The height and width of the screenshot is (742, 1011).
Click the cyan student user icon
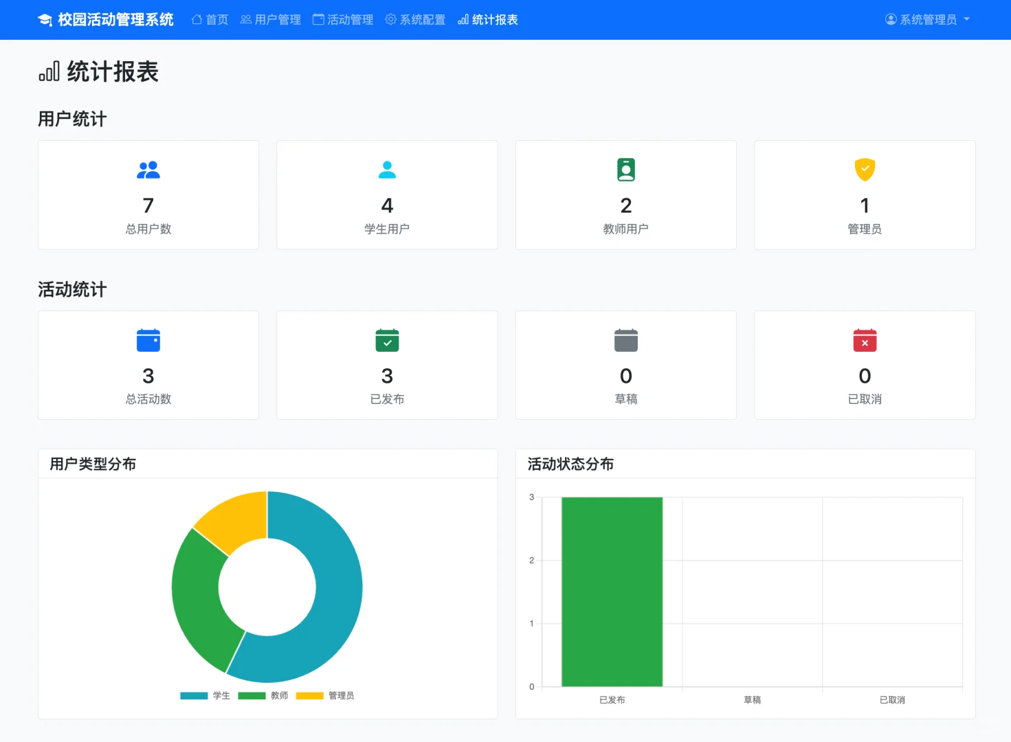(x=386, y=170)
